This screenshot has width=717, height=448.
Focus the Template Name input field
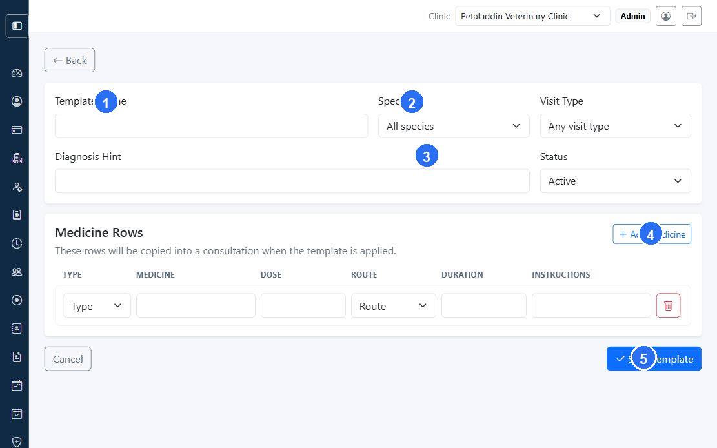click(211, 126)
